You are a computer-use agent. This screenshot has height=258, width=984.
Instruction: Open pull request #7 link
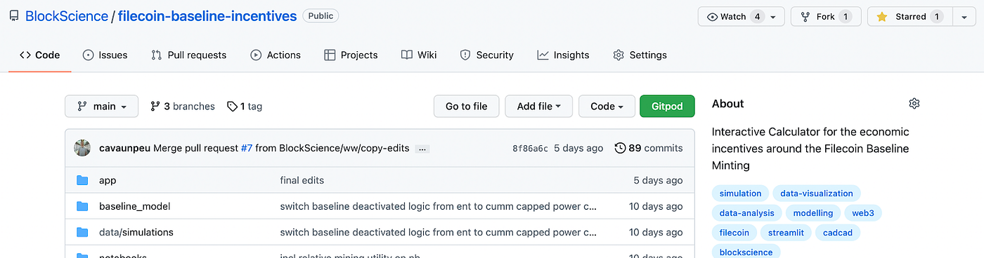[x=247, y=148]
